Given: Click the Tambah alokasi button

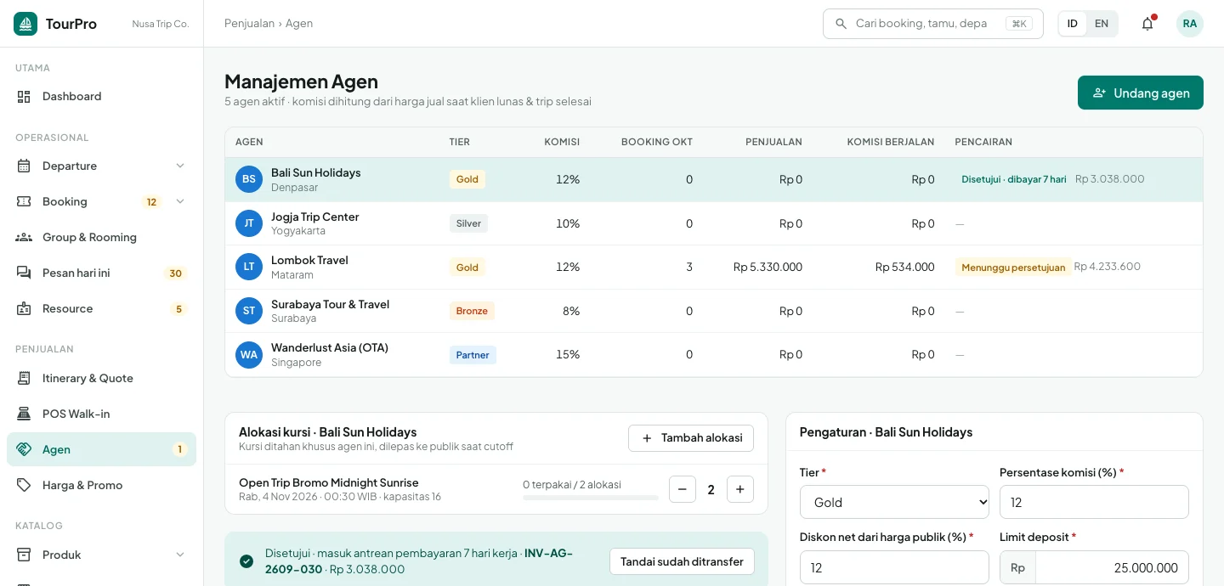Looking at the screenshot, I should pyautogui.click(x=691, y=438).
